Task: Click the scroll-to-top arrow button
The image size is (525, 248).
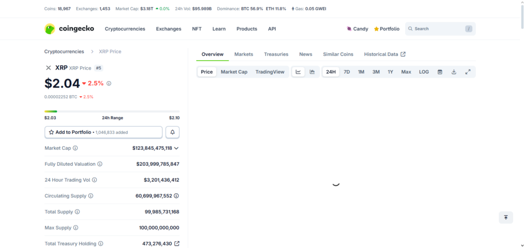Action: point(506,217)
